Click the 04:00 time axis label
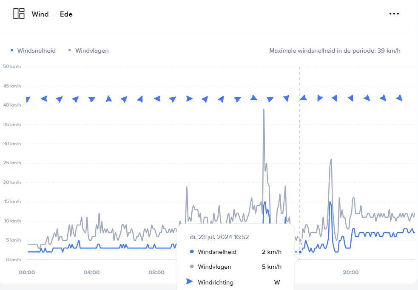 click(92, 272)
